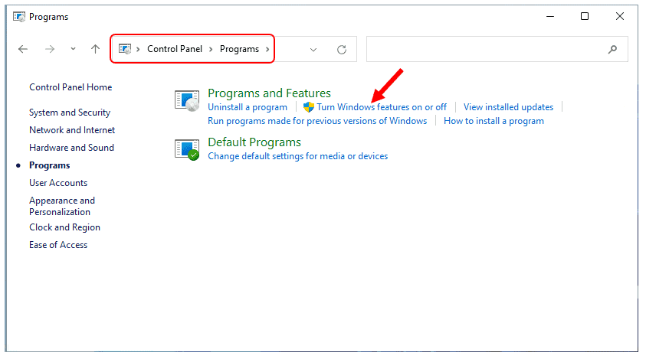Expand the chevron between Control Panel and Programs

[211, 50]
